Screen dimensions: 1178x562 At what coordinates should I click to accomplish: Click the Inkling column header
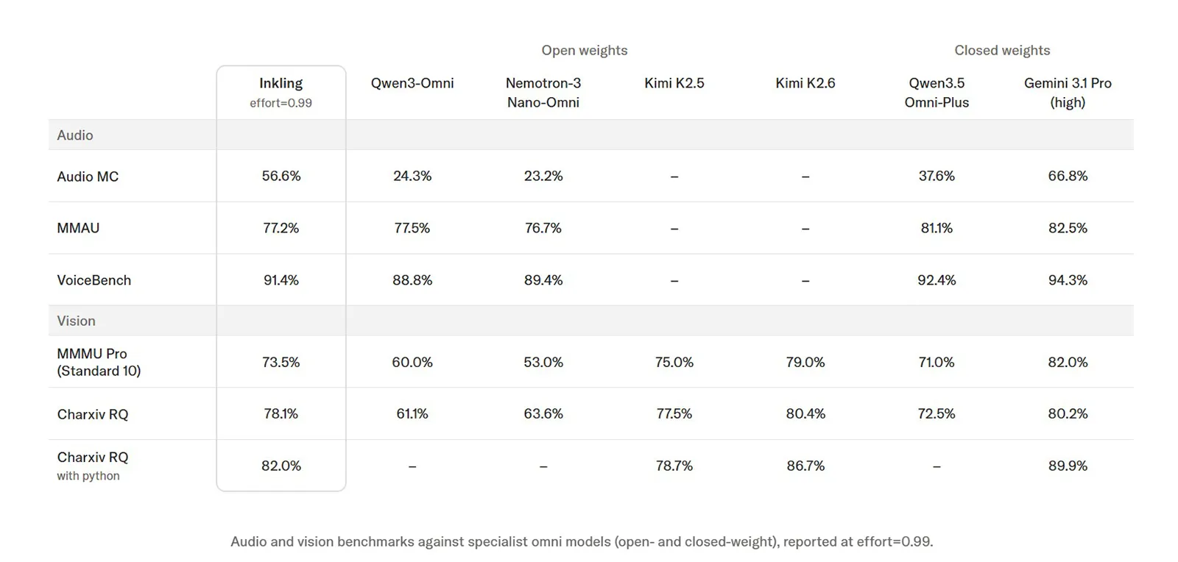pyautogui.click(x=281, y=92)
